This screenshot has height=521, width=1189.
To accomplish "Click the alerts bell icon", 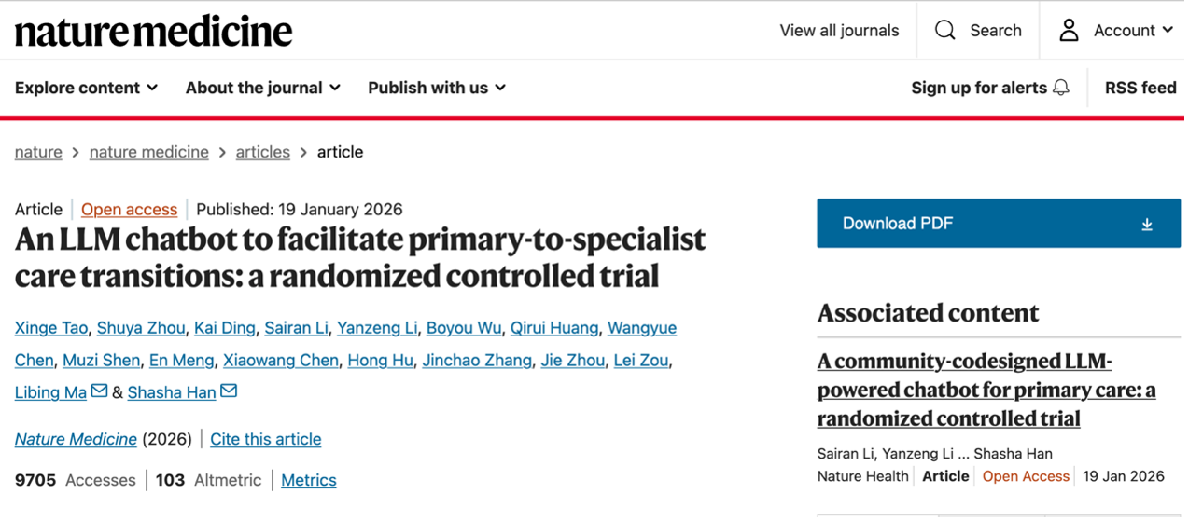I will [1061, 88].
